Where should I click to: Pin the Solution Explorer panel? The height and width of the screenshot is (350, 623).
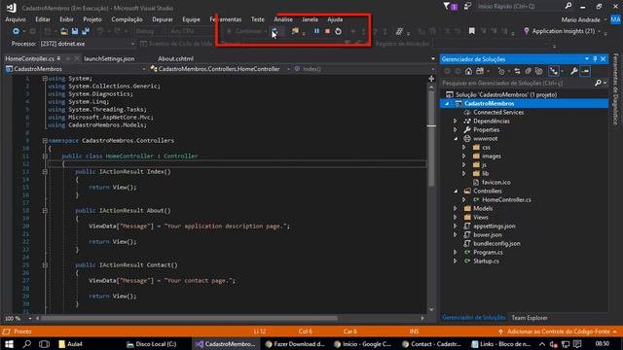[595, 58]
